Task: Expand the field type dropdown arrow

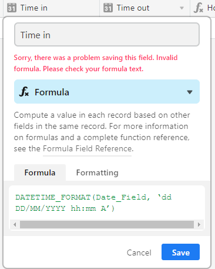Action: coord(189,92)
